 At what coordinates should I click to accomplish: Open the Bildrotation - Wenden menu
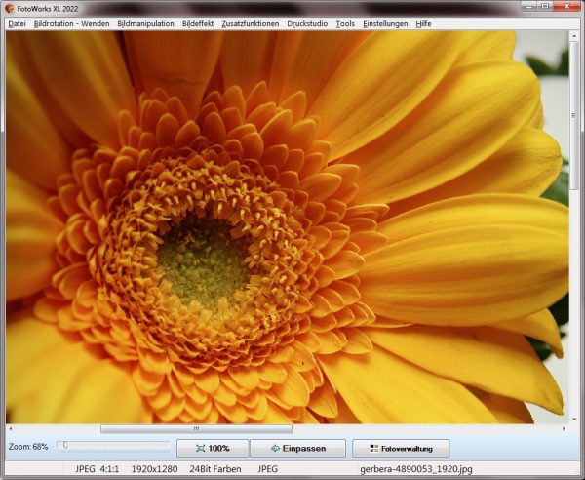(72, 23)
